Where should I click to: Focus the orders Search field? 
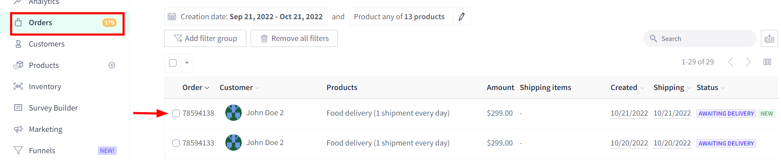(x=700, y=38)
